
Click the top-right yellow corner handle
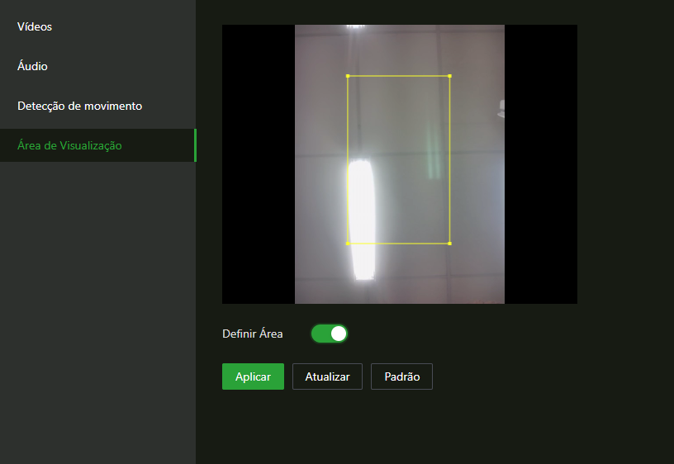(x=449, y=76)
